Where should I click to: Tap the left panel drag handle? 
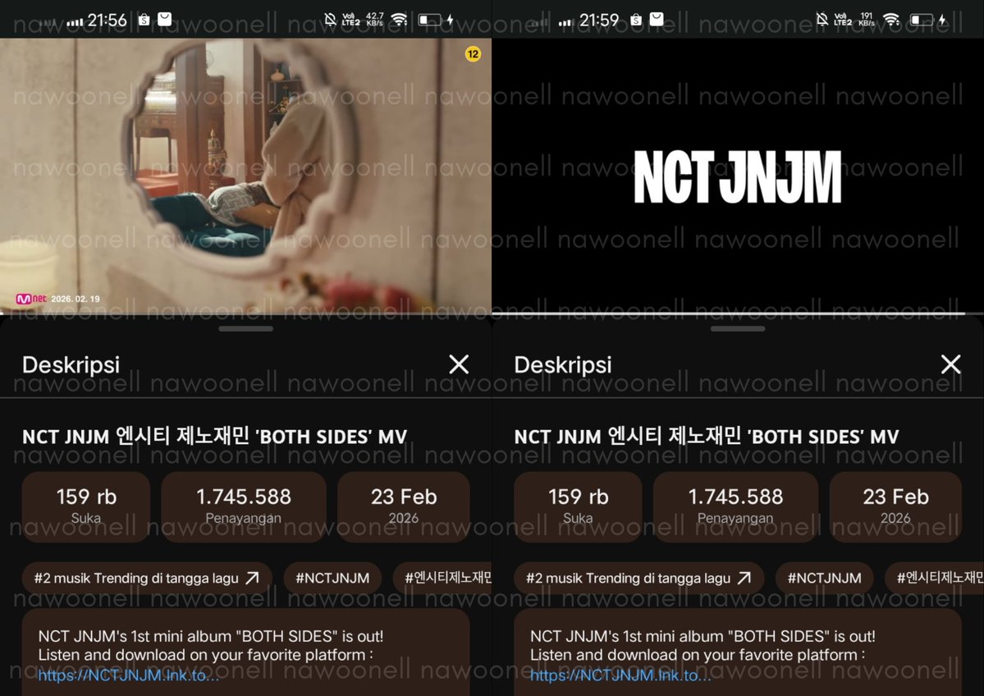pos(246,328)
